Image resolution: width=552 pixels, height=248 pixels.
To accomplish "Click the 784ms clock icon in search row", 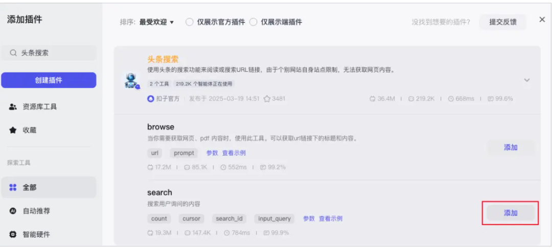I will tap(227, 233).
